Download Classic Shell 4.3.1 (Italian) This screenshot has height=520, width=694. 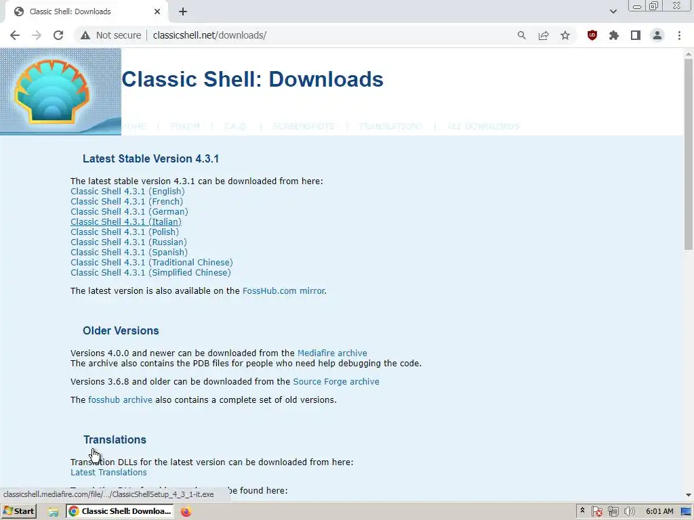[x=126, y=222]
